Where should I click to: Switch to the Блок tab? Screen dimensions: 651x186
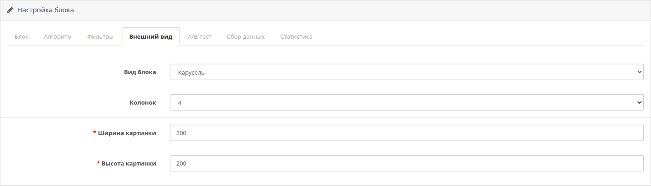[21, 36]
